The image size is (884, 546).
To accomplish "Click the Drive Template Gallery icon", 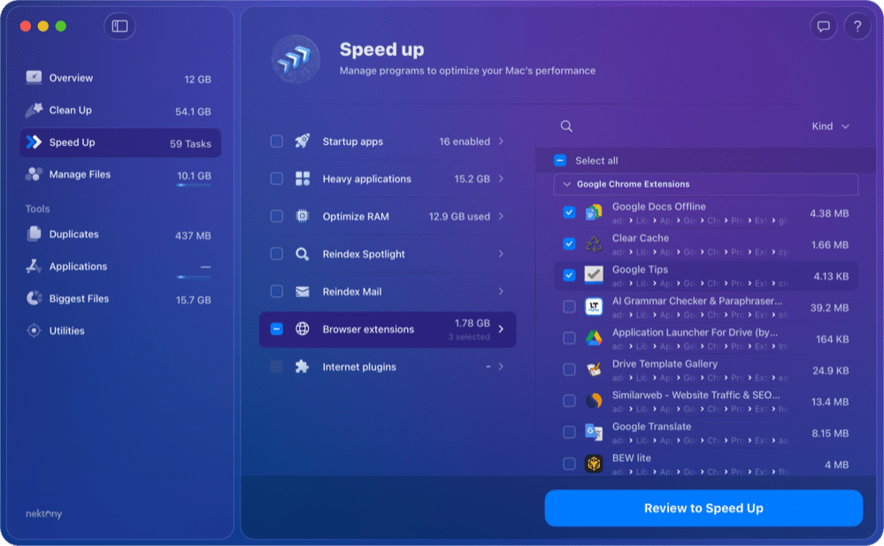I will pyautogui.click(x=594, y=370).
